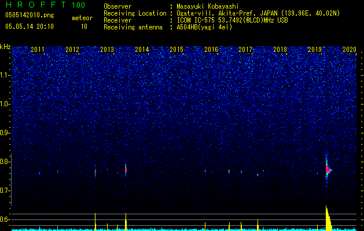Screen dimensions: 364x231
Task: Click the 2020 time axis label
Action: coord(350,50)
